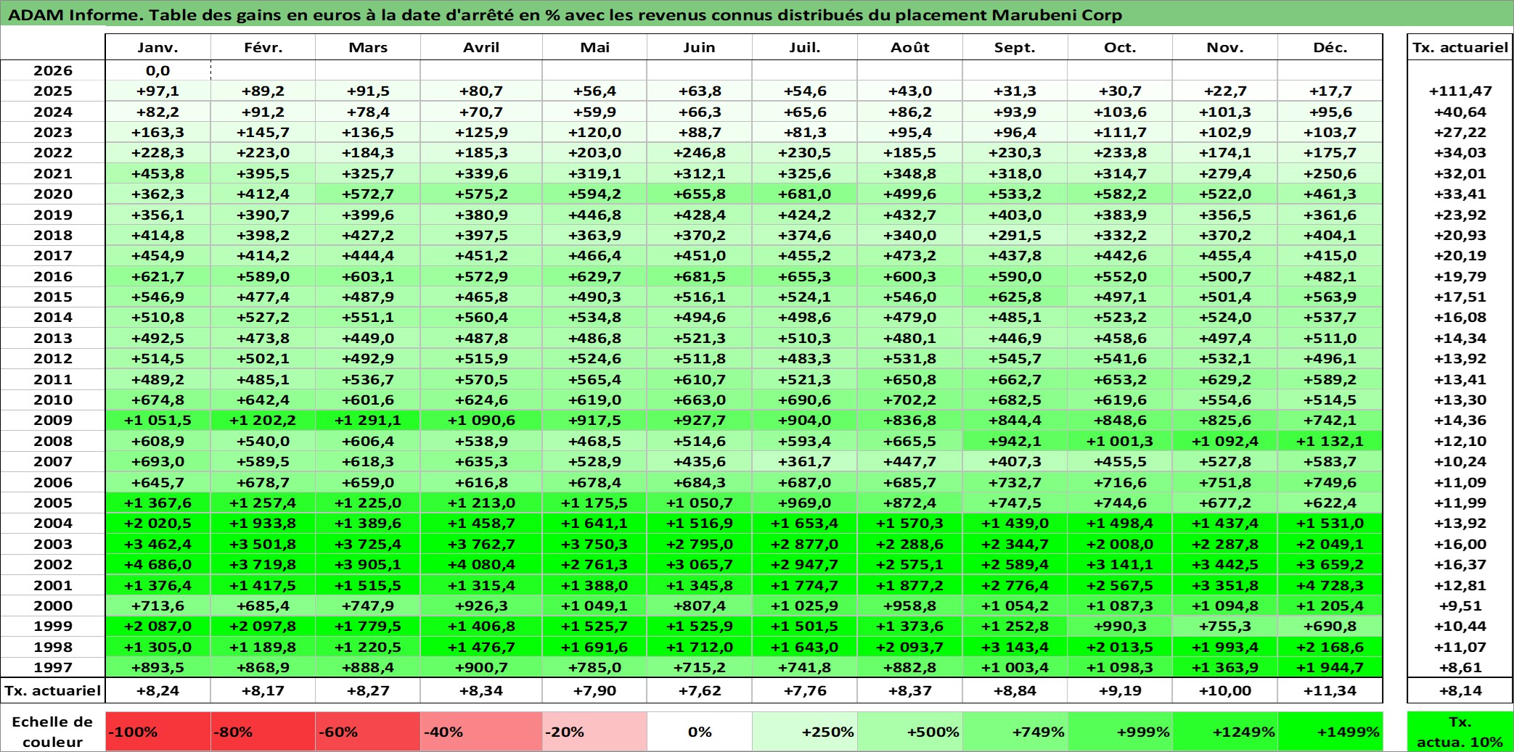This screenshot has height=752, width=1514.
Task: Click the '+446,8' cell in 2019
Action: (594, 215)
